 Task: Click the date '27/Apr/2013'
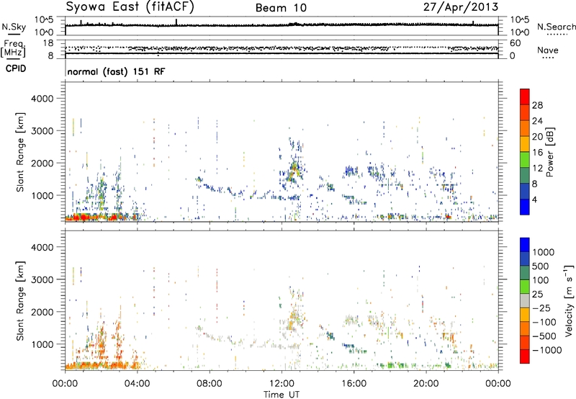pos(461,7)
